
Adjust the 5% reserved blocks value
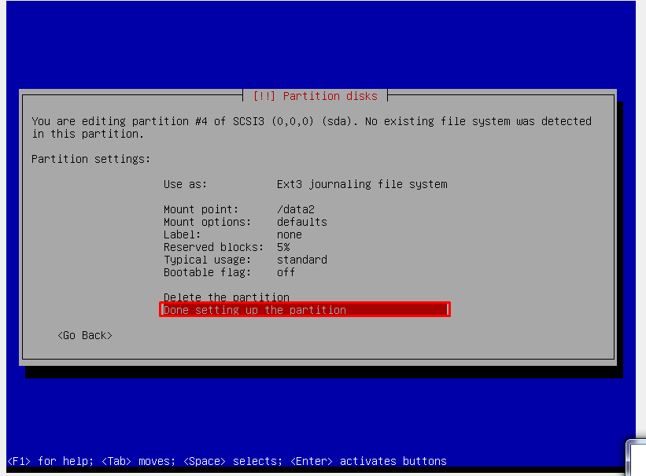pos(283,247)
